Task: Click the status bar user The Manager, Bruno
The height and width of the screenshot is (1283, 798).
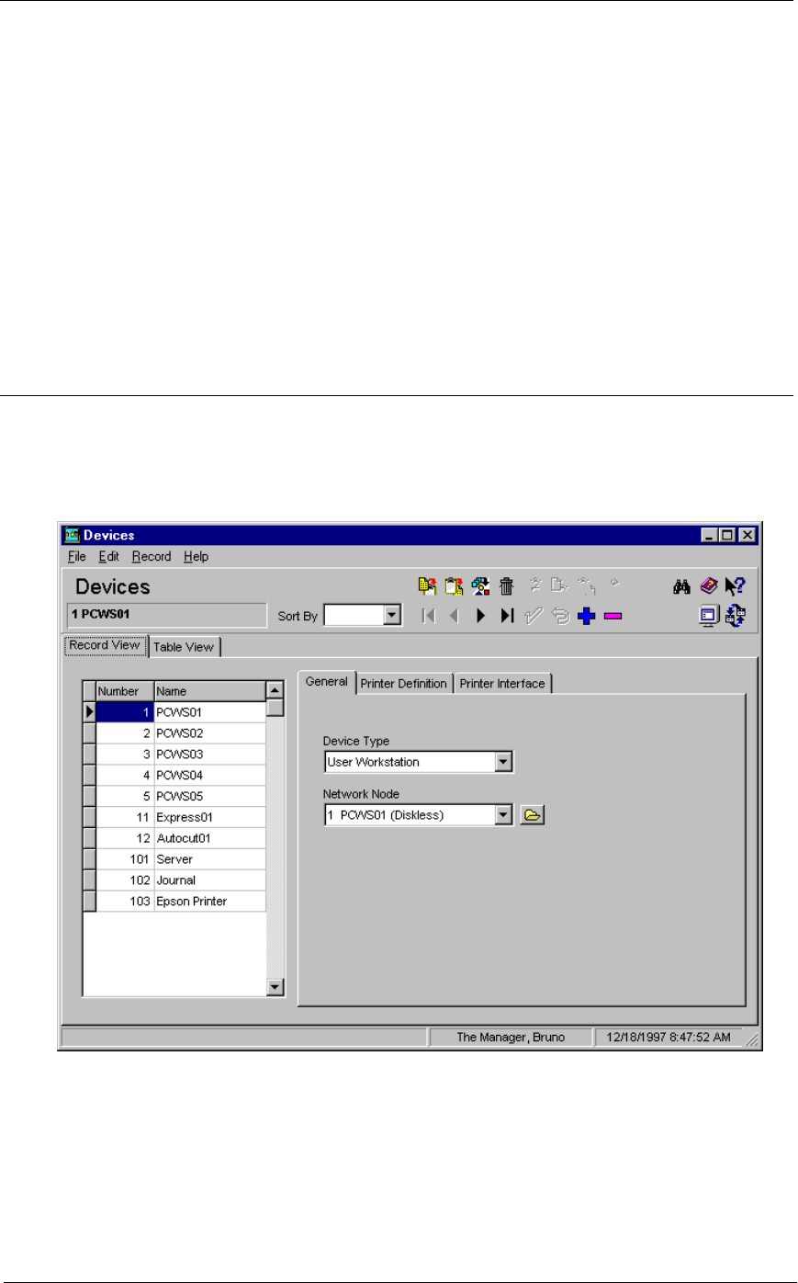Action: pyautogui.click(x=511, y=1037)
